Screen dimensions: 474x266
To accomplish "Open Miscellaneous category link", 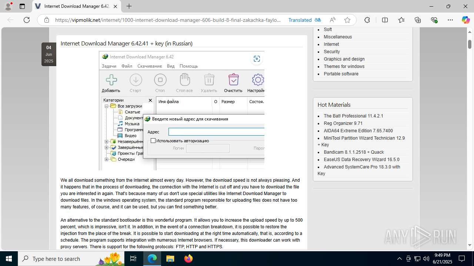I will coord(338,37).
